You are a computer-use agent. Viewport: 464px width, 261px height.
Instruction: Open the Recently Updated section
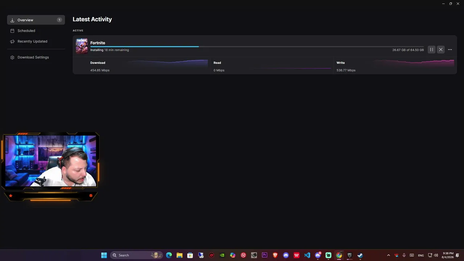[x=36, y=41]
